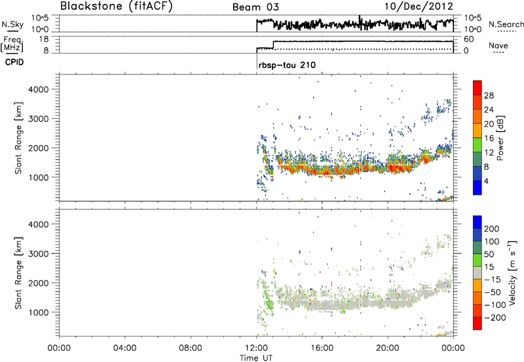Click the '08:00' time tick label
Image resolution: width=524 pixels, height=362 pixels.
[x=191, y=348]
